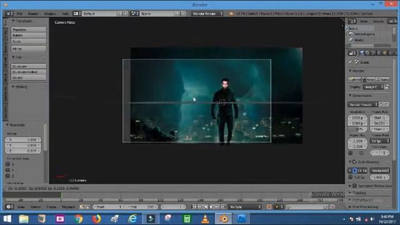Open the Render menu
Image resolution: width=400 pixels, height=225 pixels.
[x=33, y=14]
